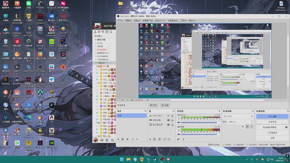The height and width of the screenshot is (163, 290).
Task: Click the studio mode button
Action: 272,133
